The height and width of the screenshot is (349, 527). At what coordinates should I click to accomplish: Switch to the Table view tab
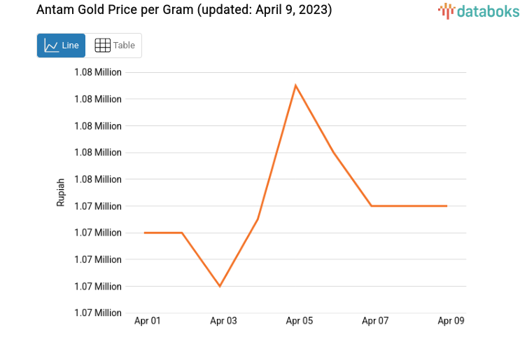pyautogui.click(x=115, y=46)
